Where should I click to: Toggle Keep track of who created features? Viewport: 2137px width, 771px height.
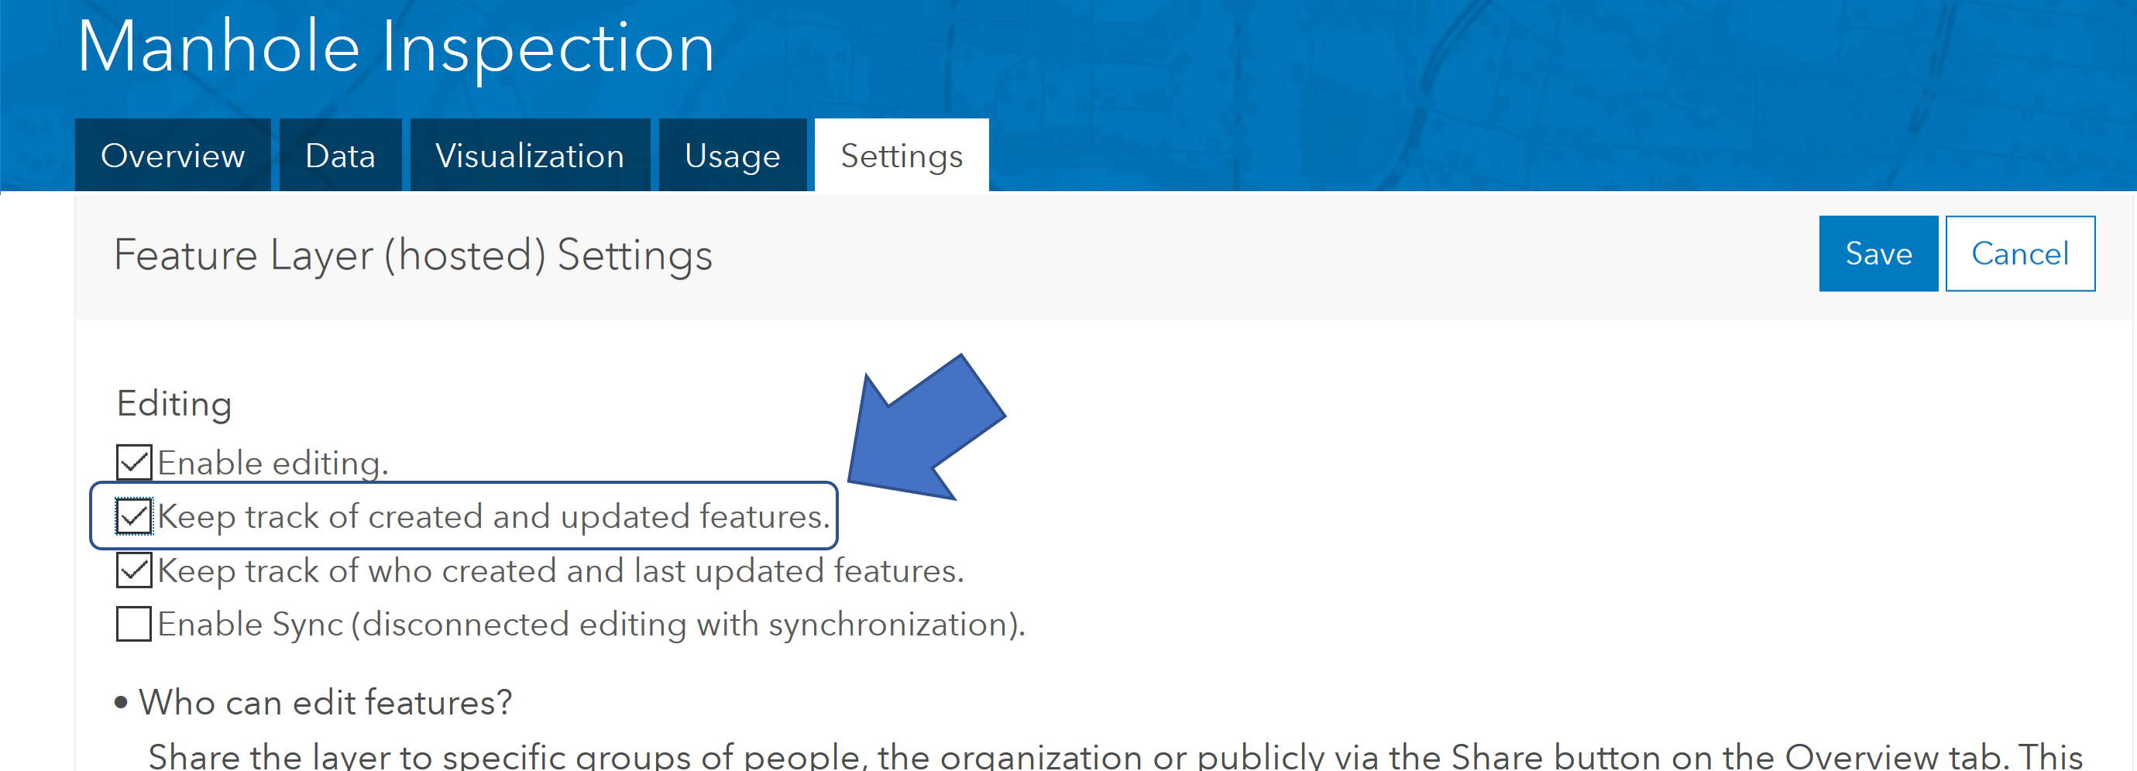[x=133, y=571]
